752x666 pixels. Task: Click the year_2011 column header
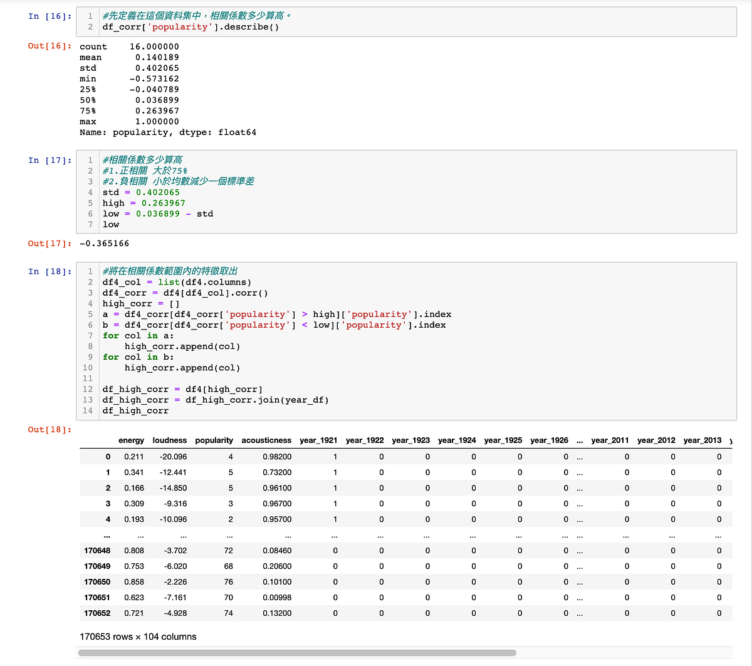610,440
